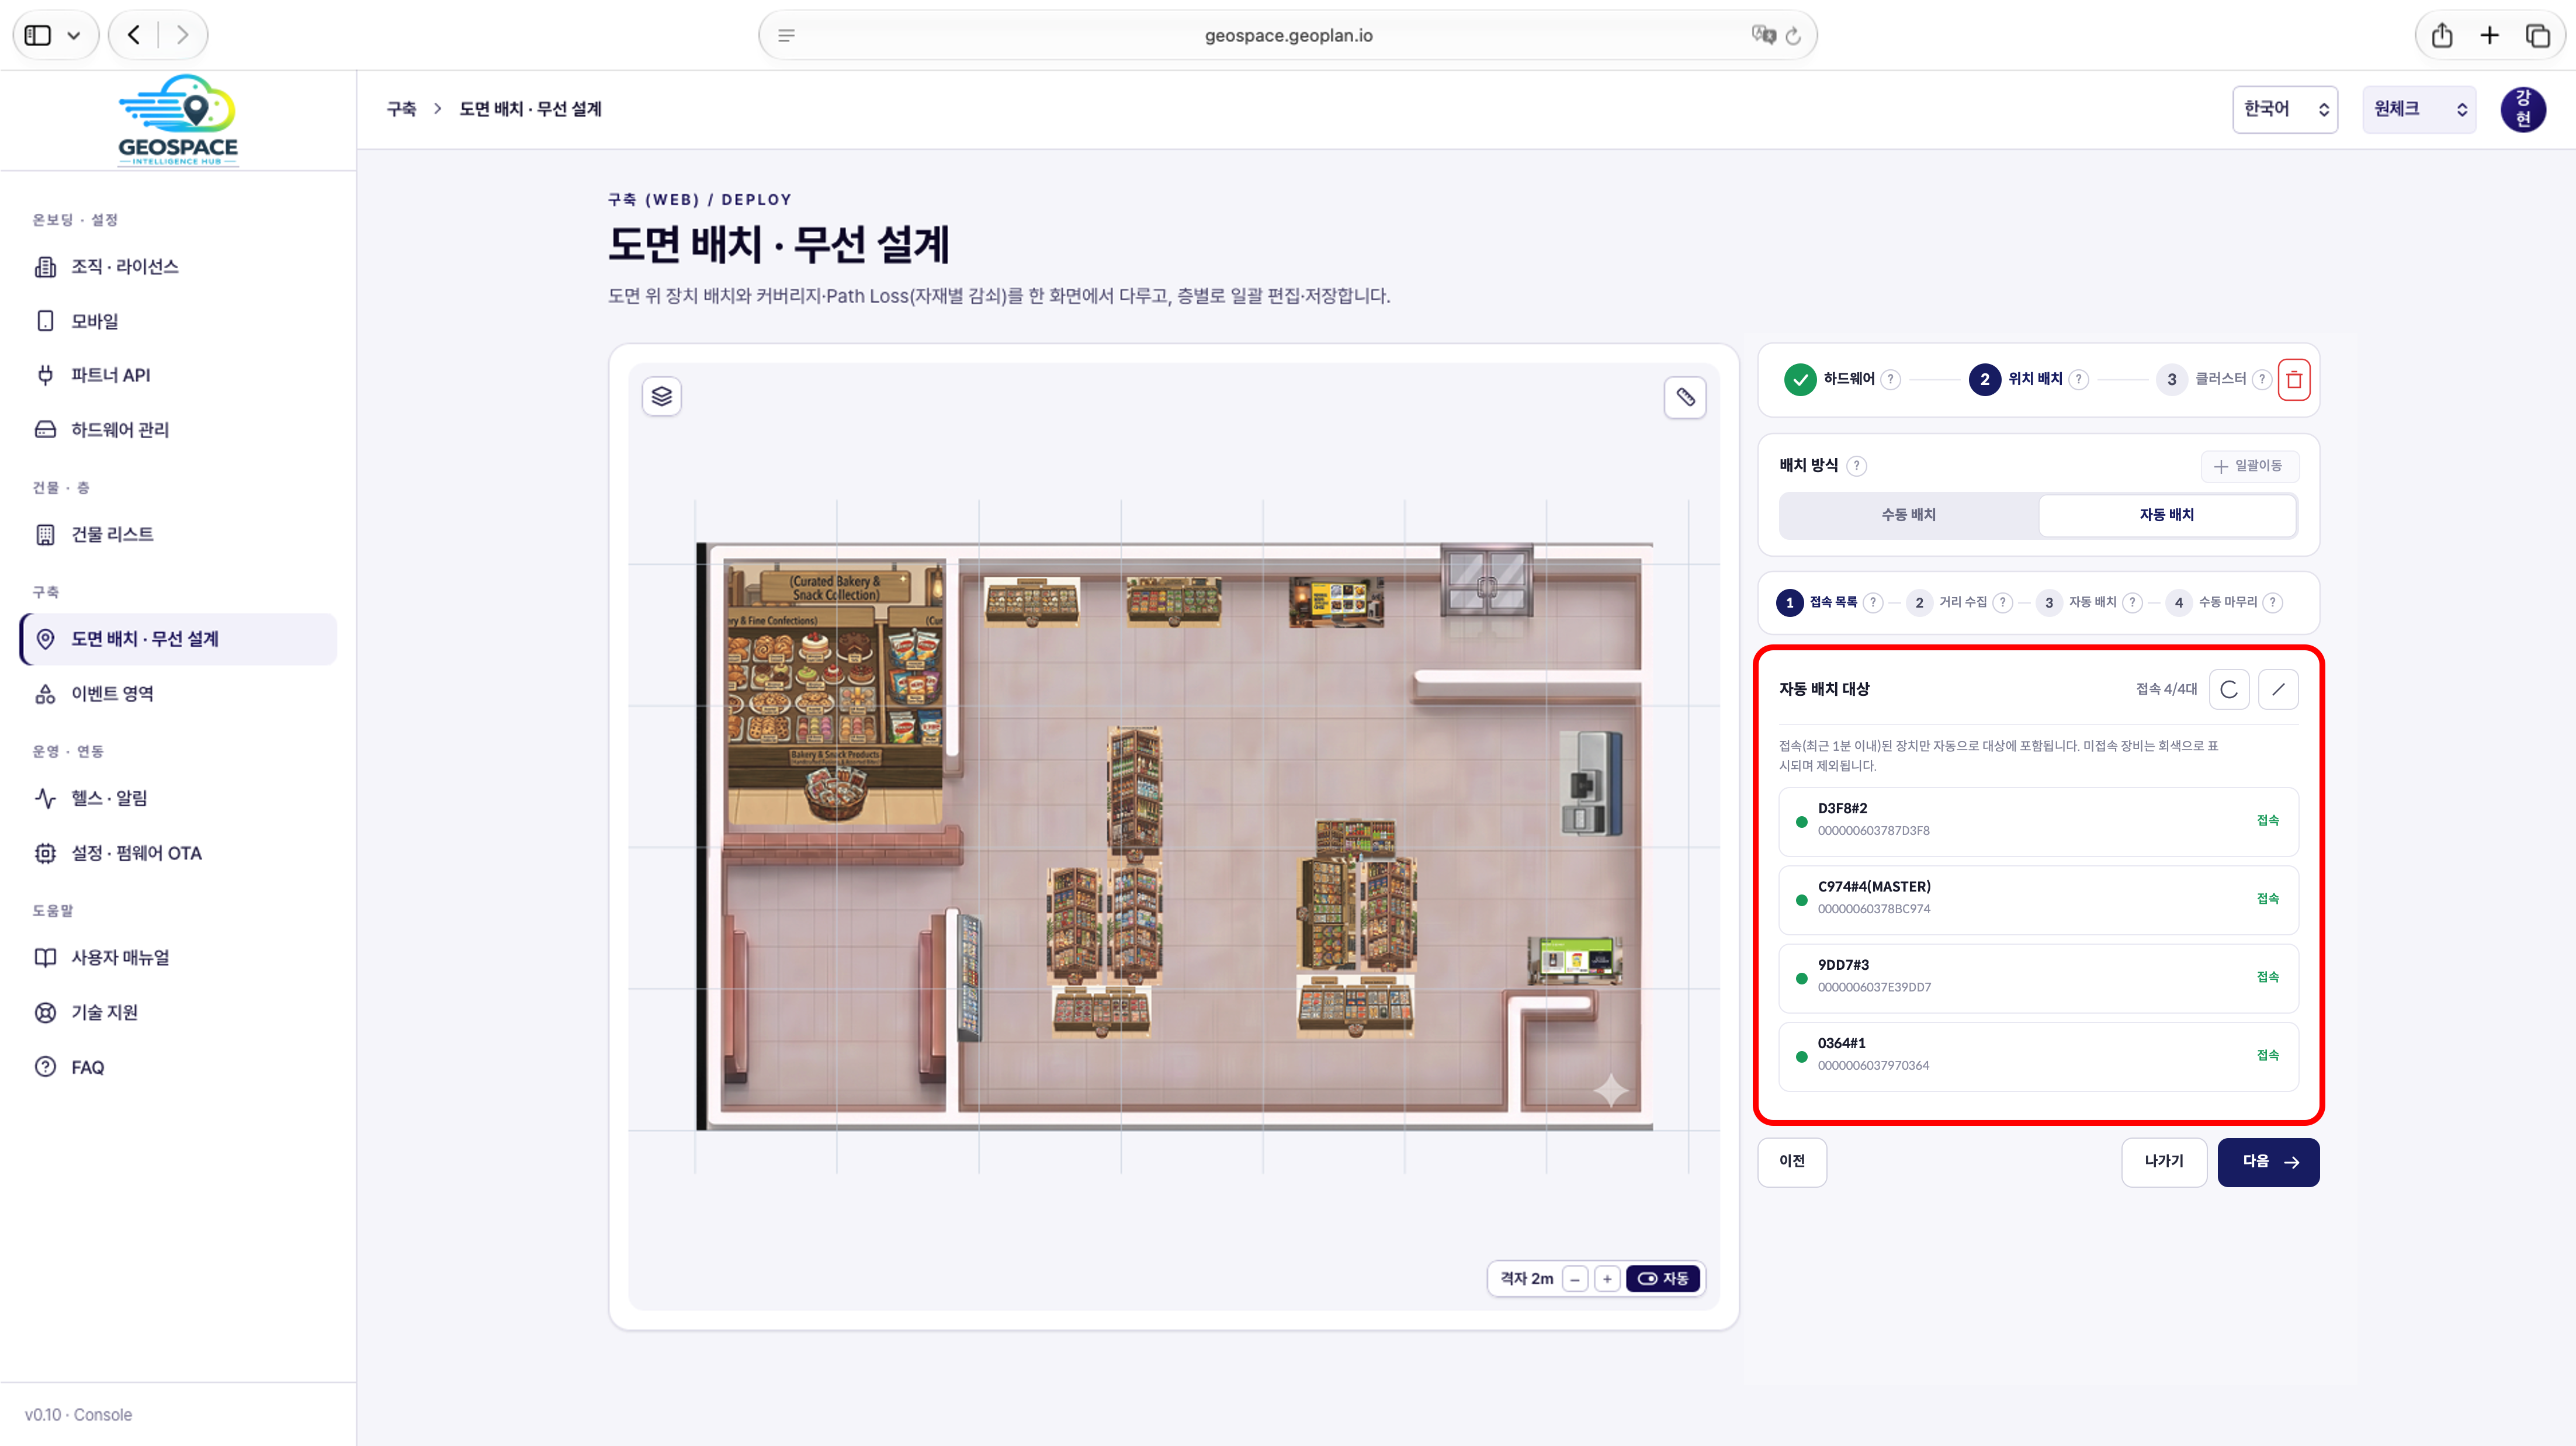Open the layers panel icon on the floor plan
The width and height of the screenshot is (2576, 1446).
click(661, 397)
